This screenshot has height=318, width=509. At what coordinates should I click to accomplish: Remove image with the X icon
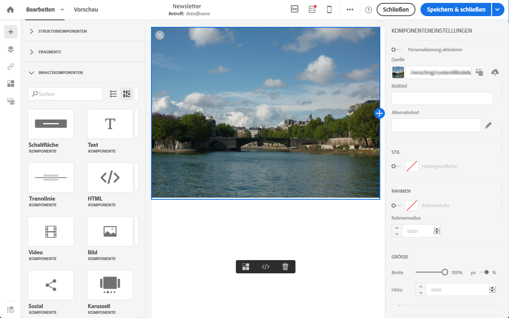tap(160, 35)
